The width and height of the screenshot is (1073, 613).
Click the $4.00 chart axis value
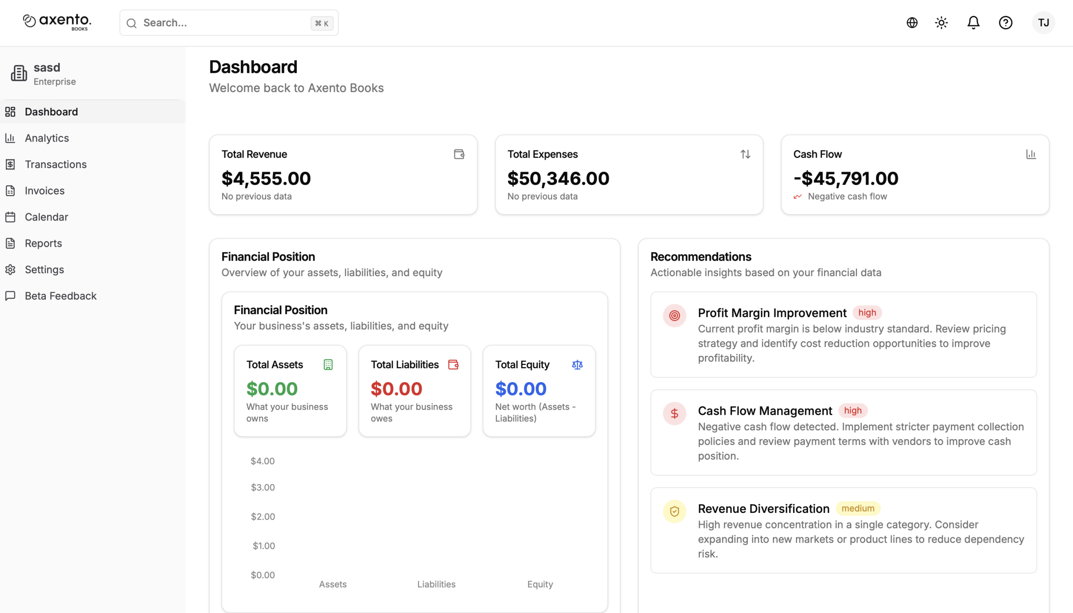(x=262, y=461)
